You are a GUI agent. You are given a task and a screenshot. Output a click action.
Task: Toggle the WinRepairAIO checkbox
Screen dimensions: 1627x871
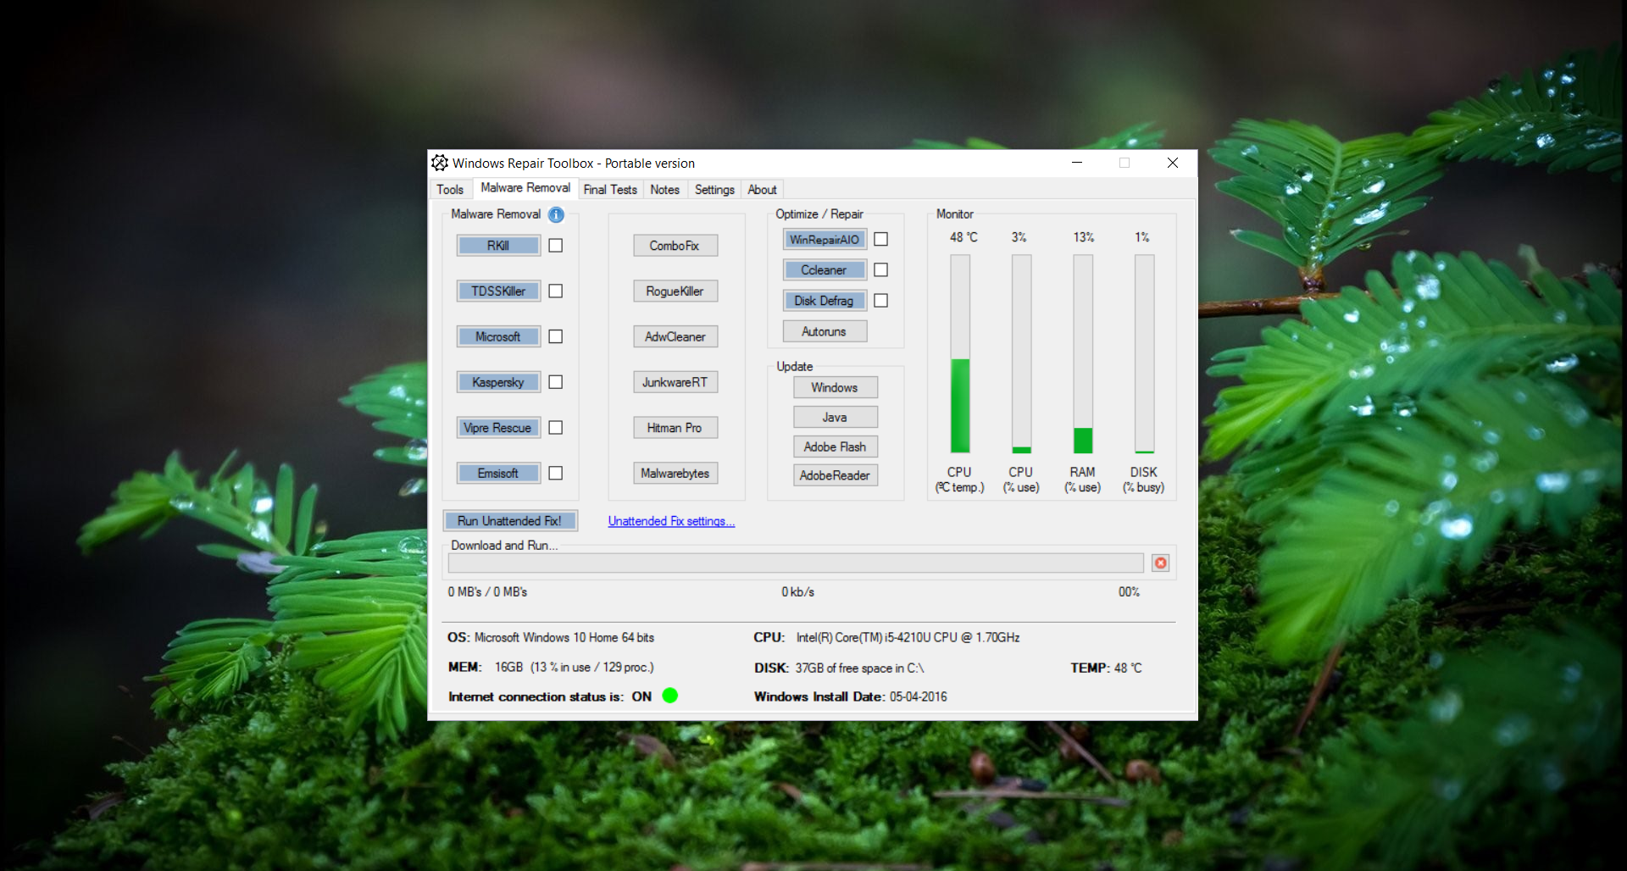880,240
